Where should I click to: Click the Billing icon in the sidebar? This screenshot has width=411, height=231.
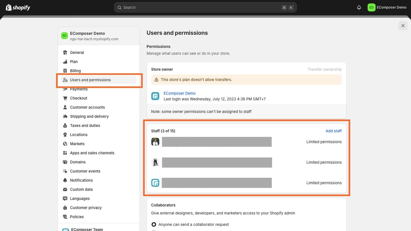pos(65,71)
